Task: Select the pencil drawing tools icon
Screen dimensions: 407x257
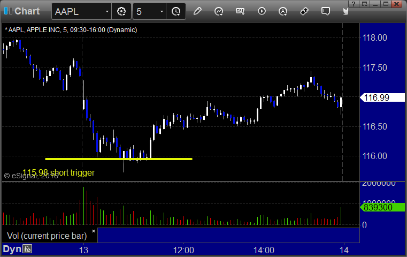Action: [197, 11]
